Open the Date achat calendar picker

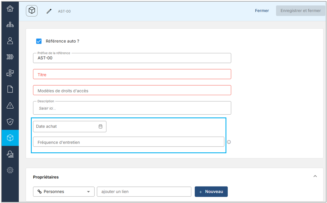click(101, 127)
